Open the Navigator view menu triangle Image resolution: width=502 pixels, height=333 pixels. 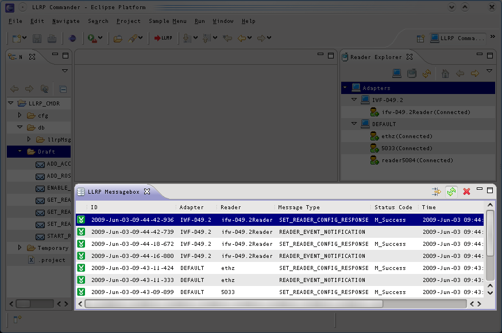(x=65, y=70)
